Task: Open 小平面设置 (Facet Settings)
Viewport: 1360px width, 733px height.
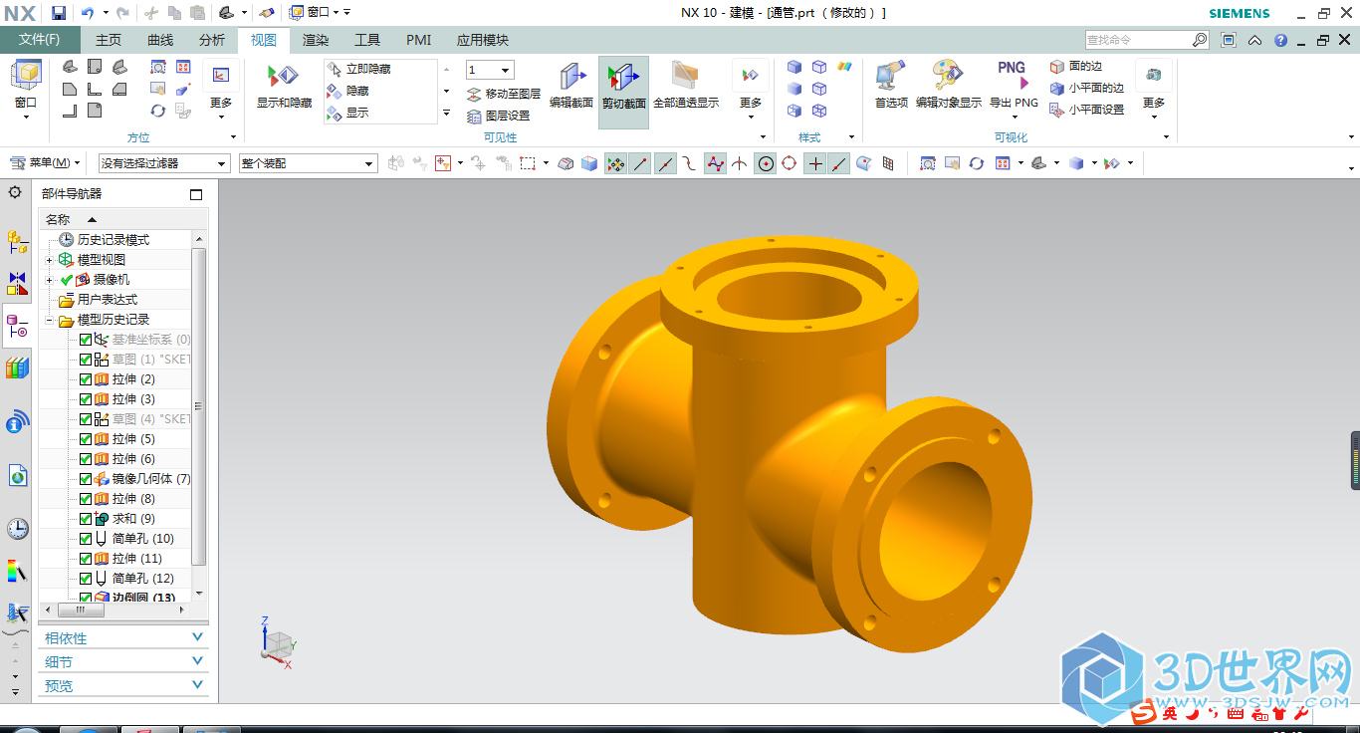Action: 1086,110
